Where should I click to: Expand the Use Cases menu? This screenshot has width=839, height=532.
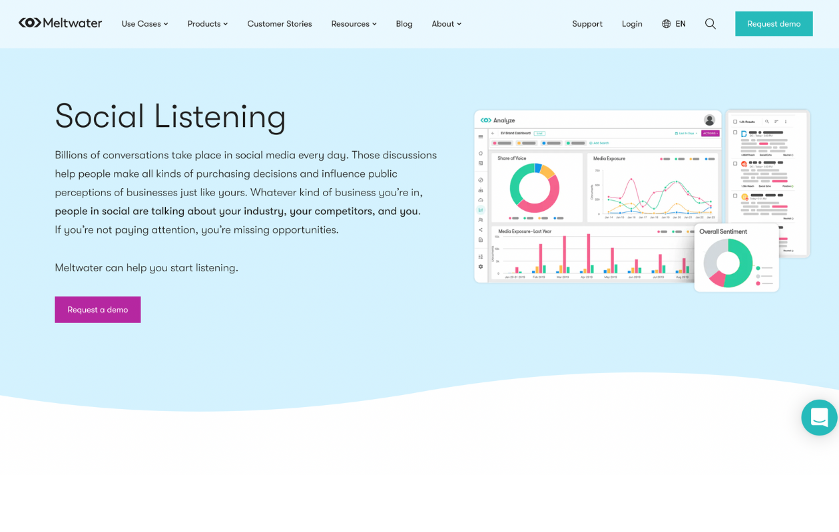click(144, 24)
